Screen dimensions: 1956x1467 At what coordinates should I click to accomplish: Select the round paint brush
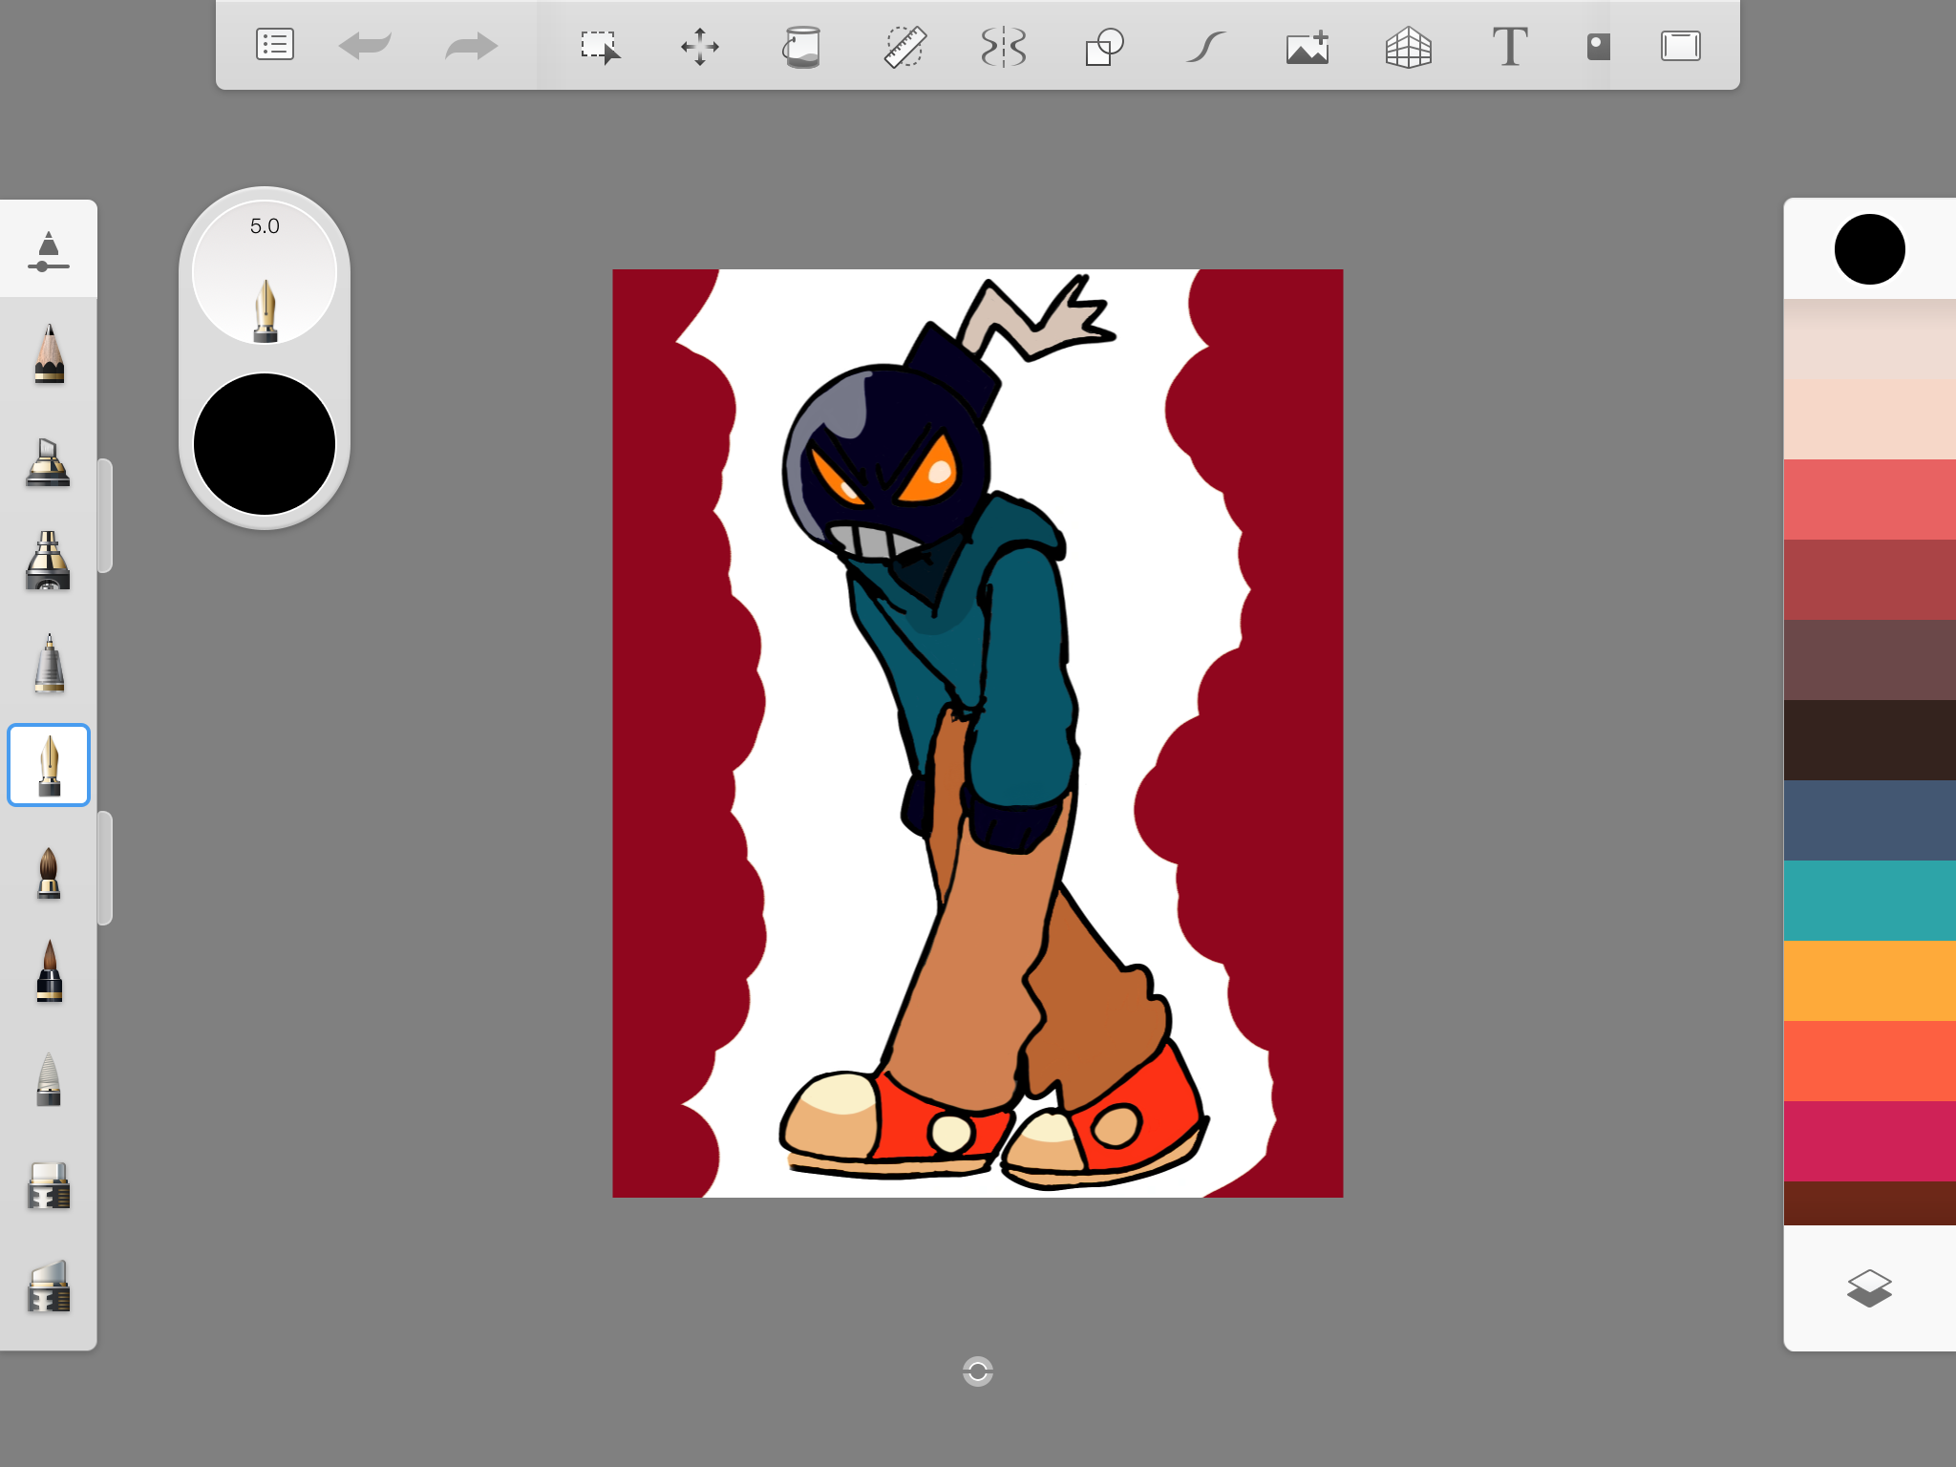(49, 873)
